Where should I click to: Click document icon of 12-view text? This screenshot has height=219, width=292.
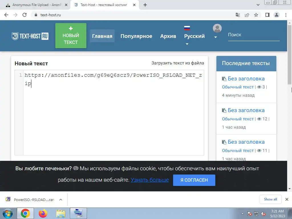point(224,110)
